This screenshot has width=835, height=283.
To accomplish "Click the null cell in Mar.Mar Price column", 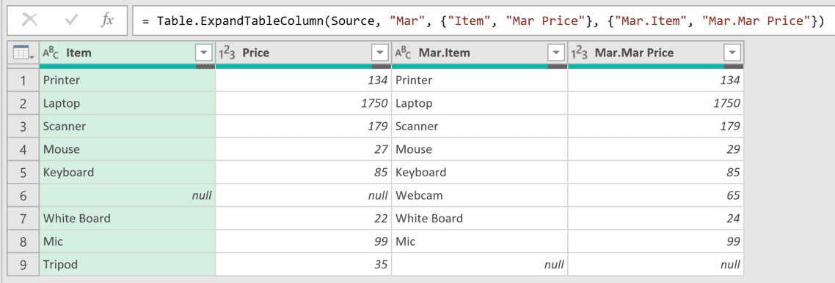I will tap(655, 265).
